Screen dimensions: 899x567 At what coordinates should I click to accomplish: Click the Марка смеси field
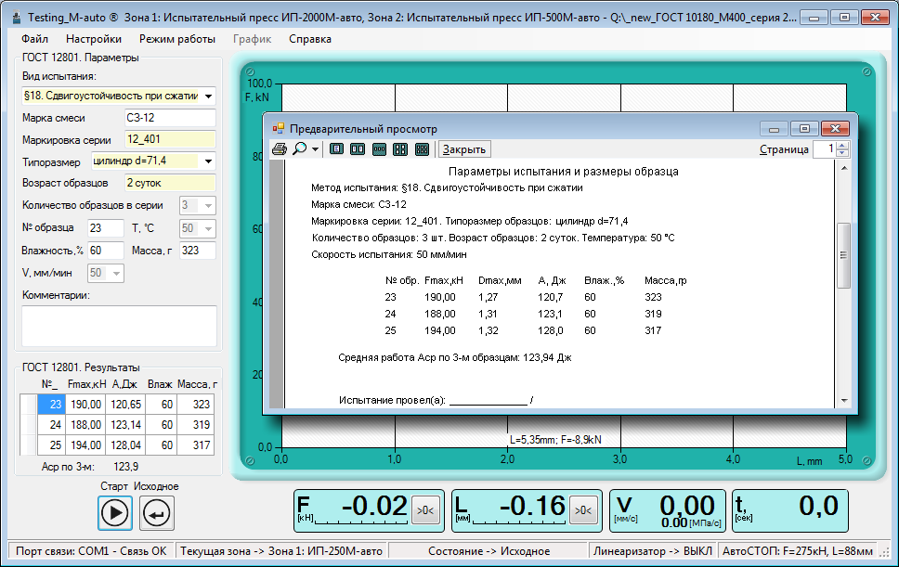[170, 118]
